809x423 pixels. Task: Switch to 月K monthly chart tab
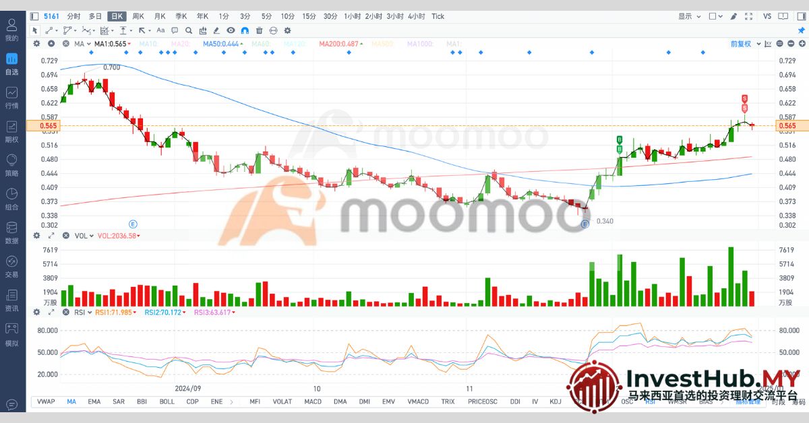click(x=160, y=15)
